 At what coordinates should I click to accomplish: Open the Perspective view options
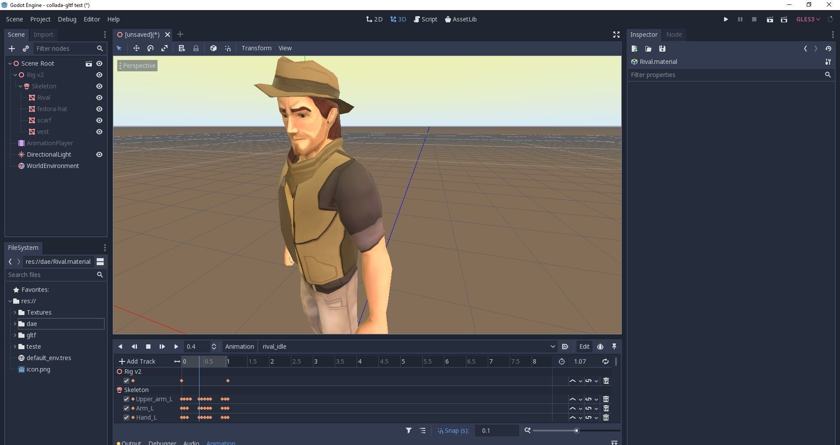[137, 66]
